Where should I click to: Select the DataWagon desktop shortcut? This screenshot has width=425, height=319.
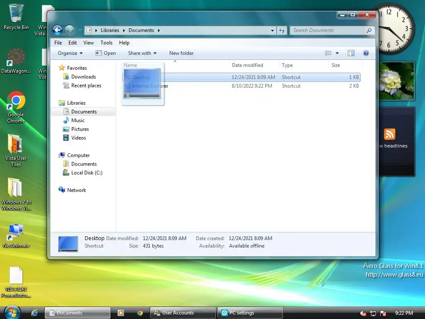16,61
